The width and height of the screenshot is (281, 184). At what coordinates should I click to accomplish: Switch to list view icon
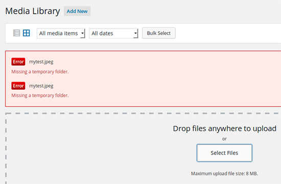[x=17, y=33]
